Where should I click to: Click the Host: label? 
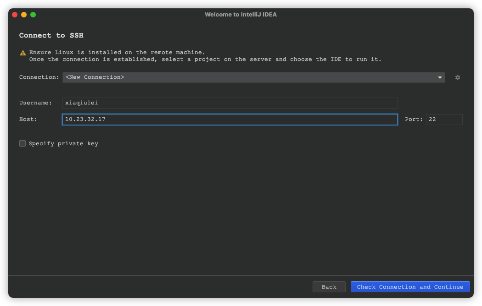(28, 119)
